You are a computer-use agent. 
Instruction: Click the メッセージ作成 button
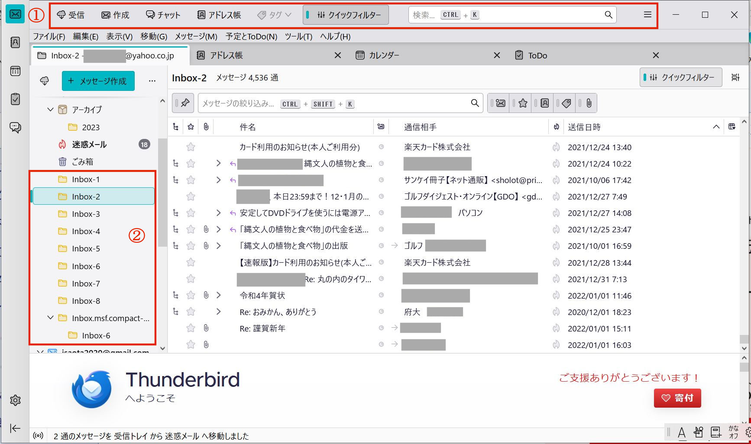[x=98, y=81]
